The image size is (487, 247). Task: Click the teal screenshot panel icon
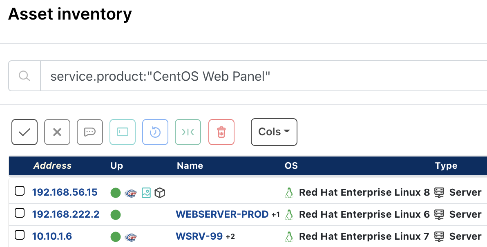pyautogui.click(x=123, y=132)
